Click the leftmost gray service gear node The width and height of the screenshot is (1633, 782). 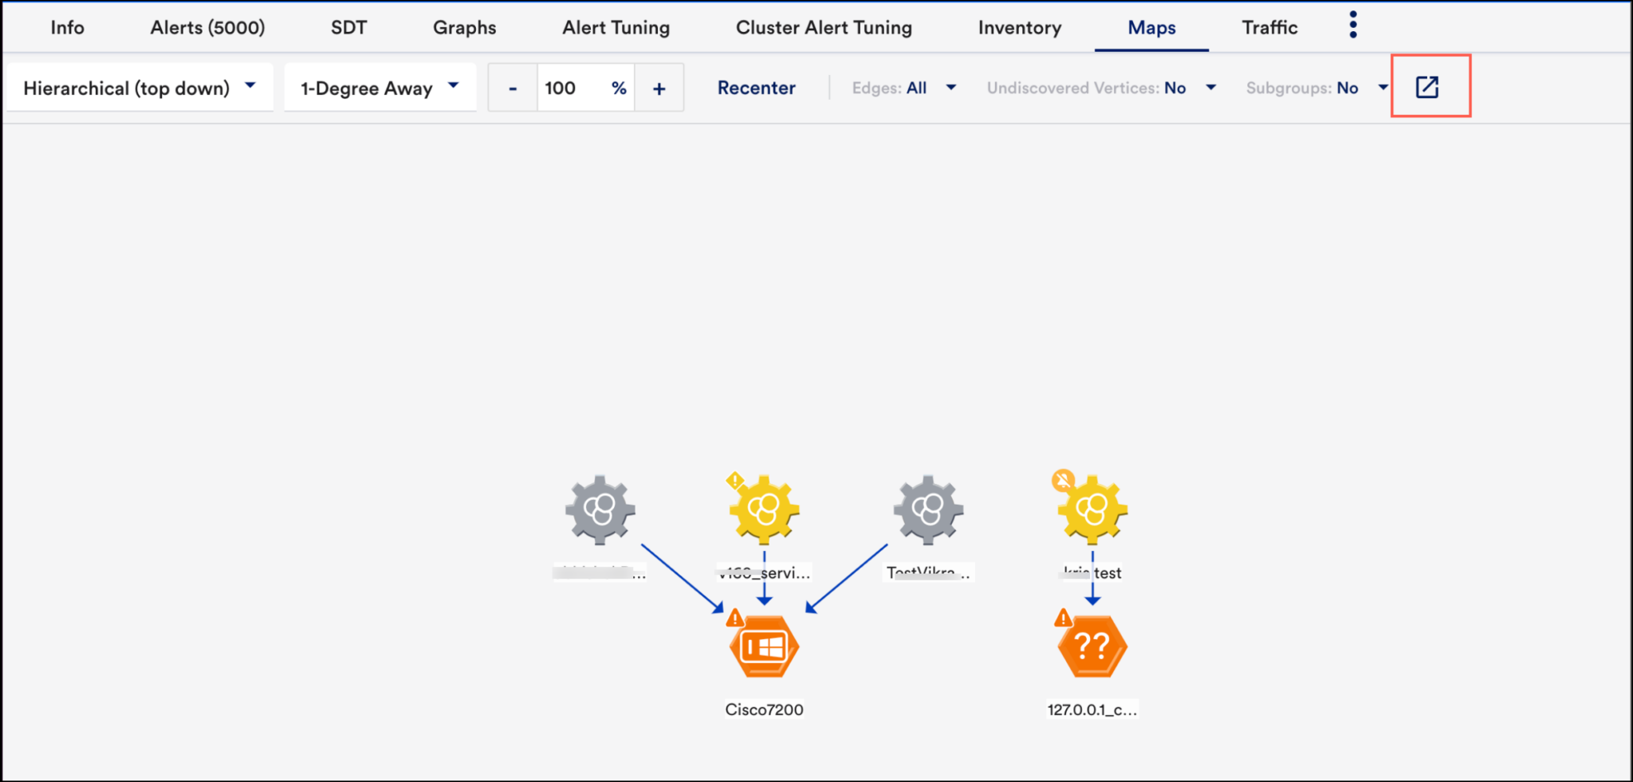pyautogui.click(x=600, y=508)
